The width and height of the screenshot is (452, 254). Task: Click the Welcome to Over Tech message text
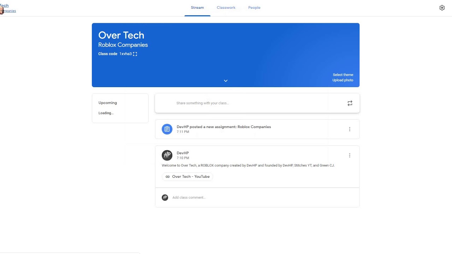(x=248, y=165)
